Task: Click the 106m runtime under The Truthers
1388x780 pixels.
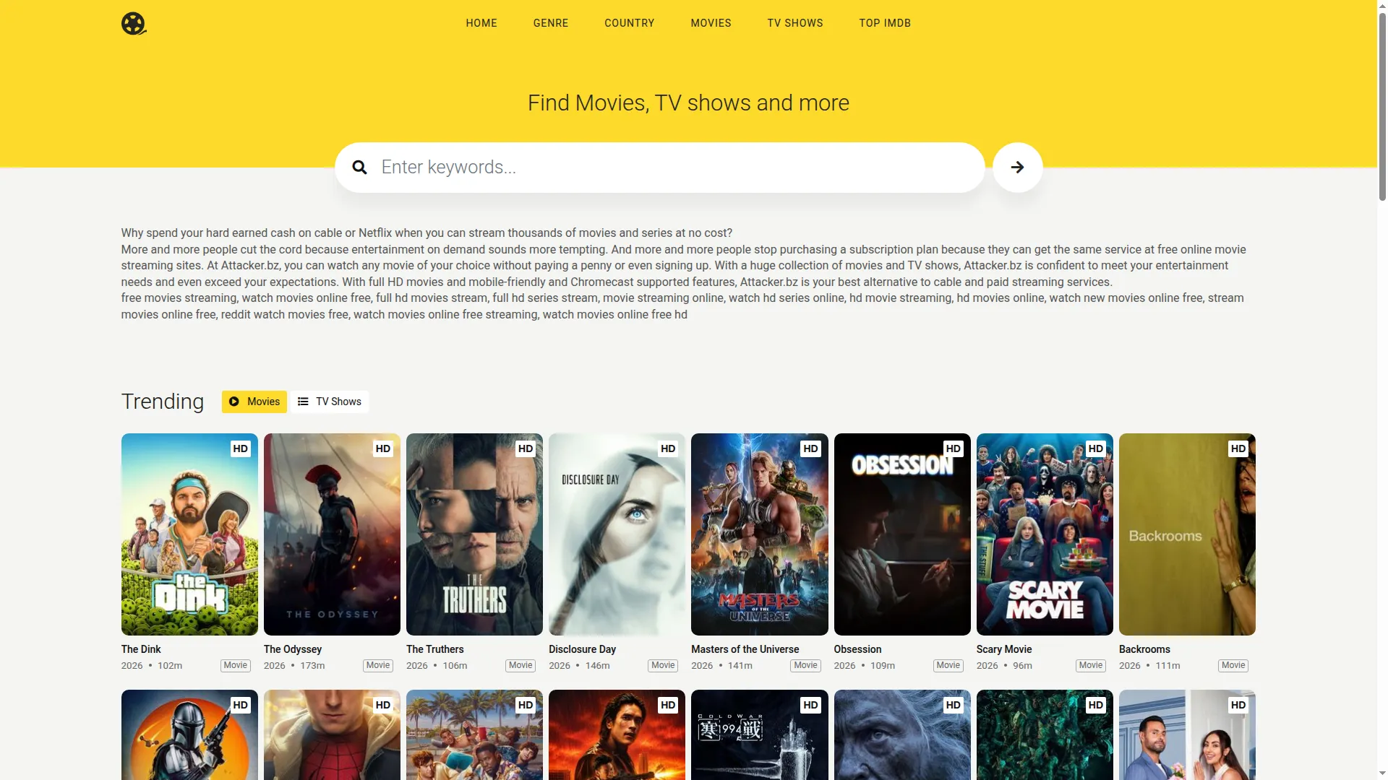Action: pos(455,666)
